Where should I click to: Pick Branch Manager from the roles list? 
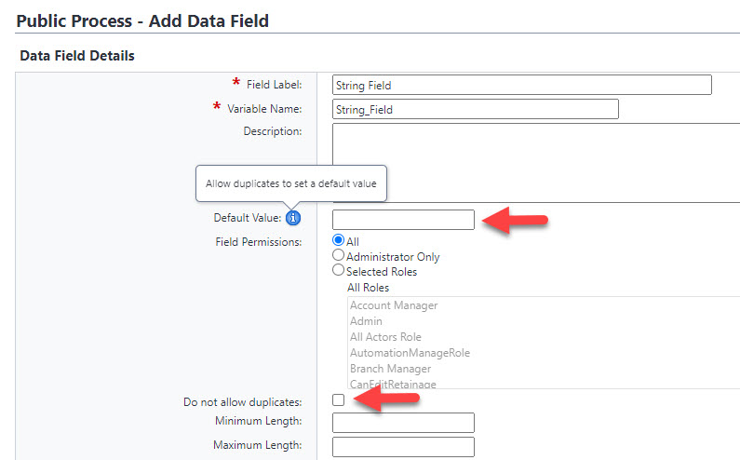pos(390,369)
